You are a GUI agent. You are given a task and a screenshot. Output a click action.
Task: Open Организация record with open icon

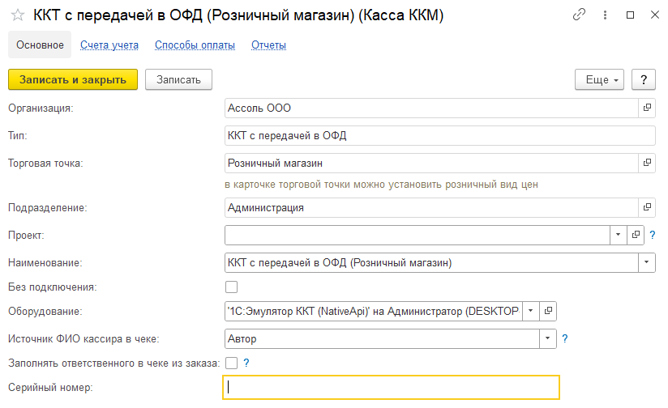(647, 108)
